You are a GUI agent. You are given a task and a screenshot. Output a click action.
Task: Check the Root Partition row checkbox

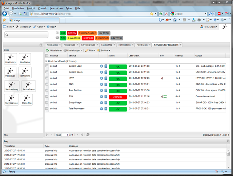click(47, 90)
